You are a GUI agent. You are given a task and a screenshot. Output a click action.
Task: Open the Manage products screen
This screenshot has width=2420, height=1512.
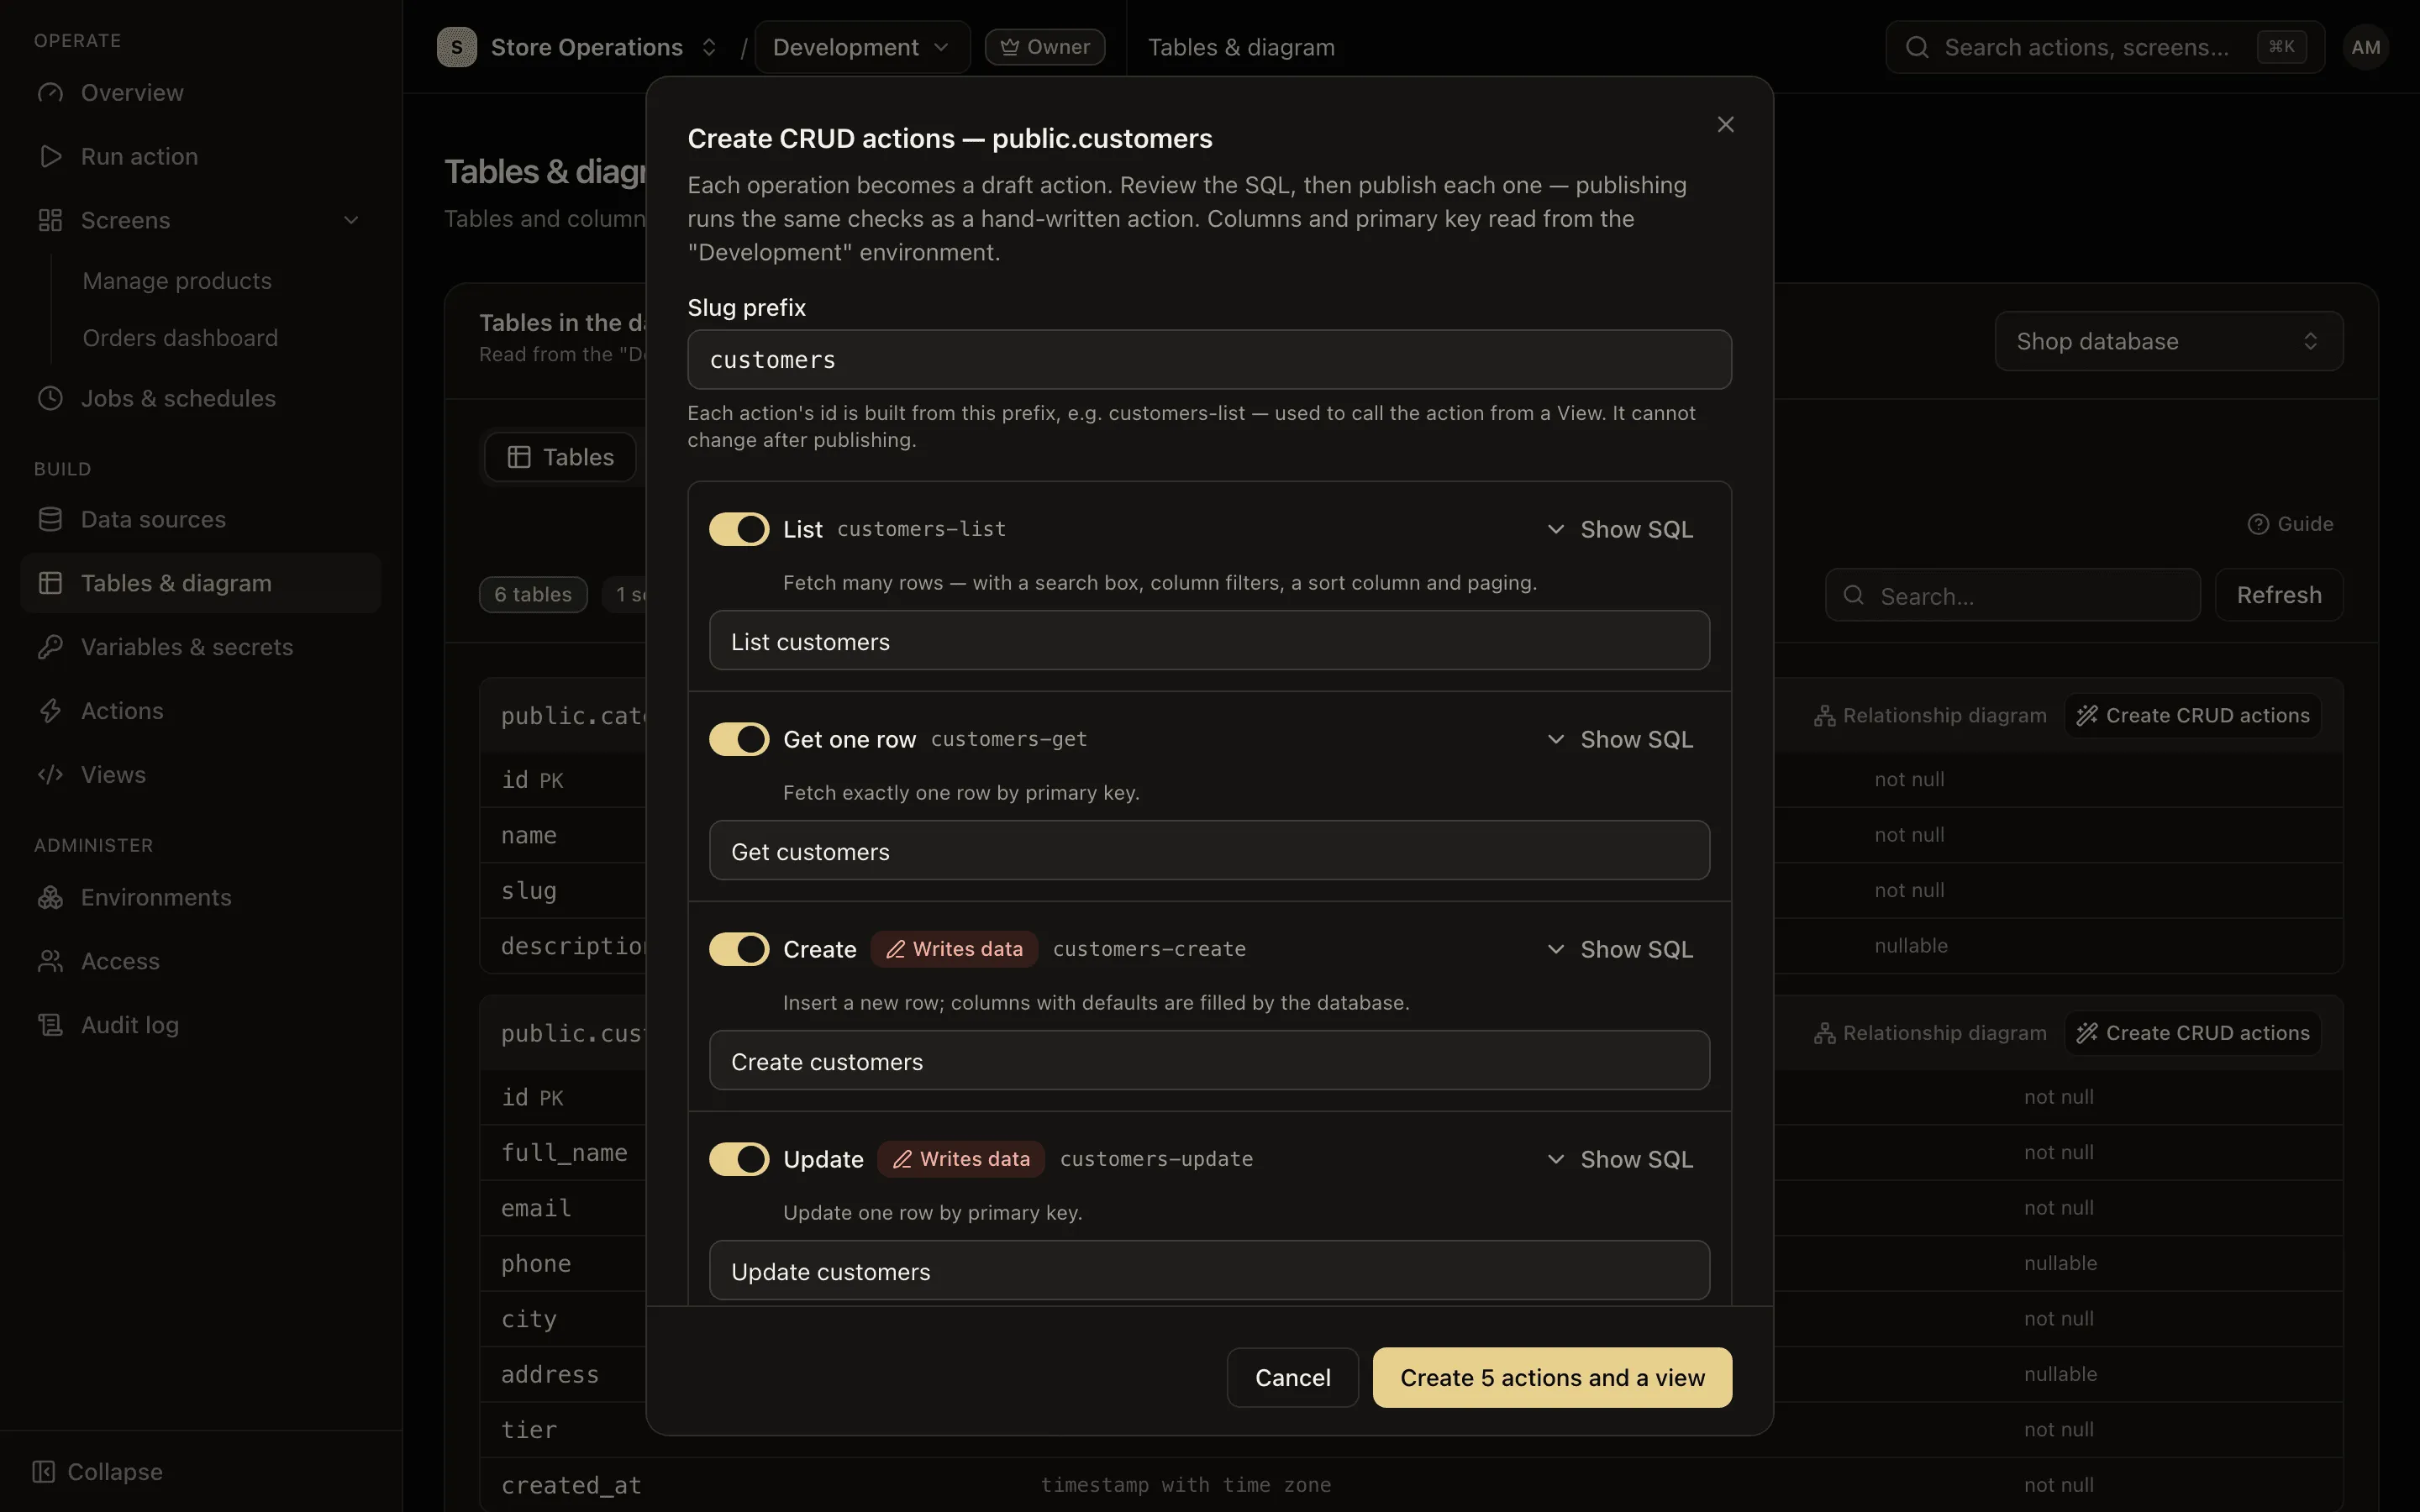pos(177,281)
